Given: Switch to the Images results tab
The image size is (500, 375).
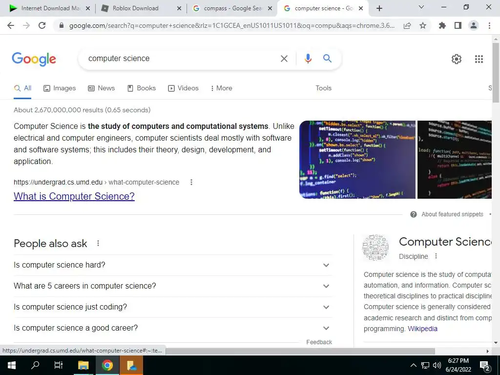Looking at the screenshot, I should pos(60,88).
